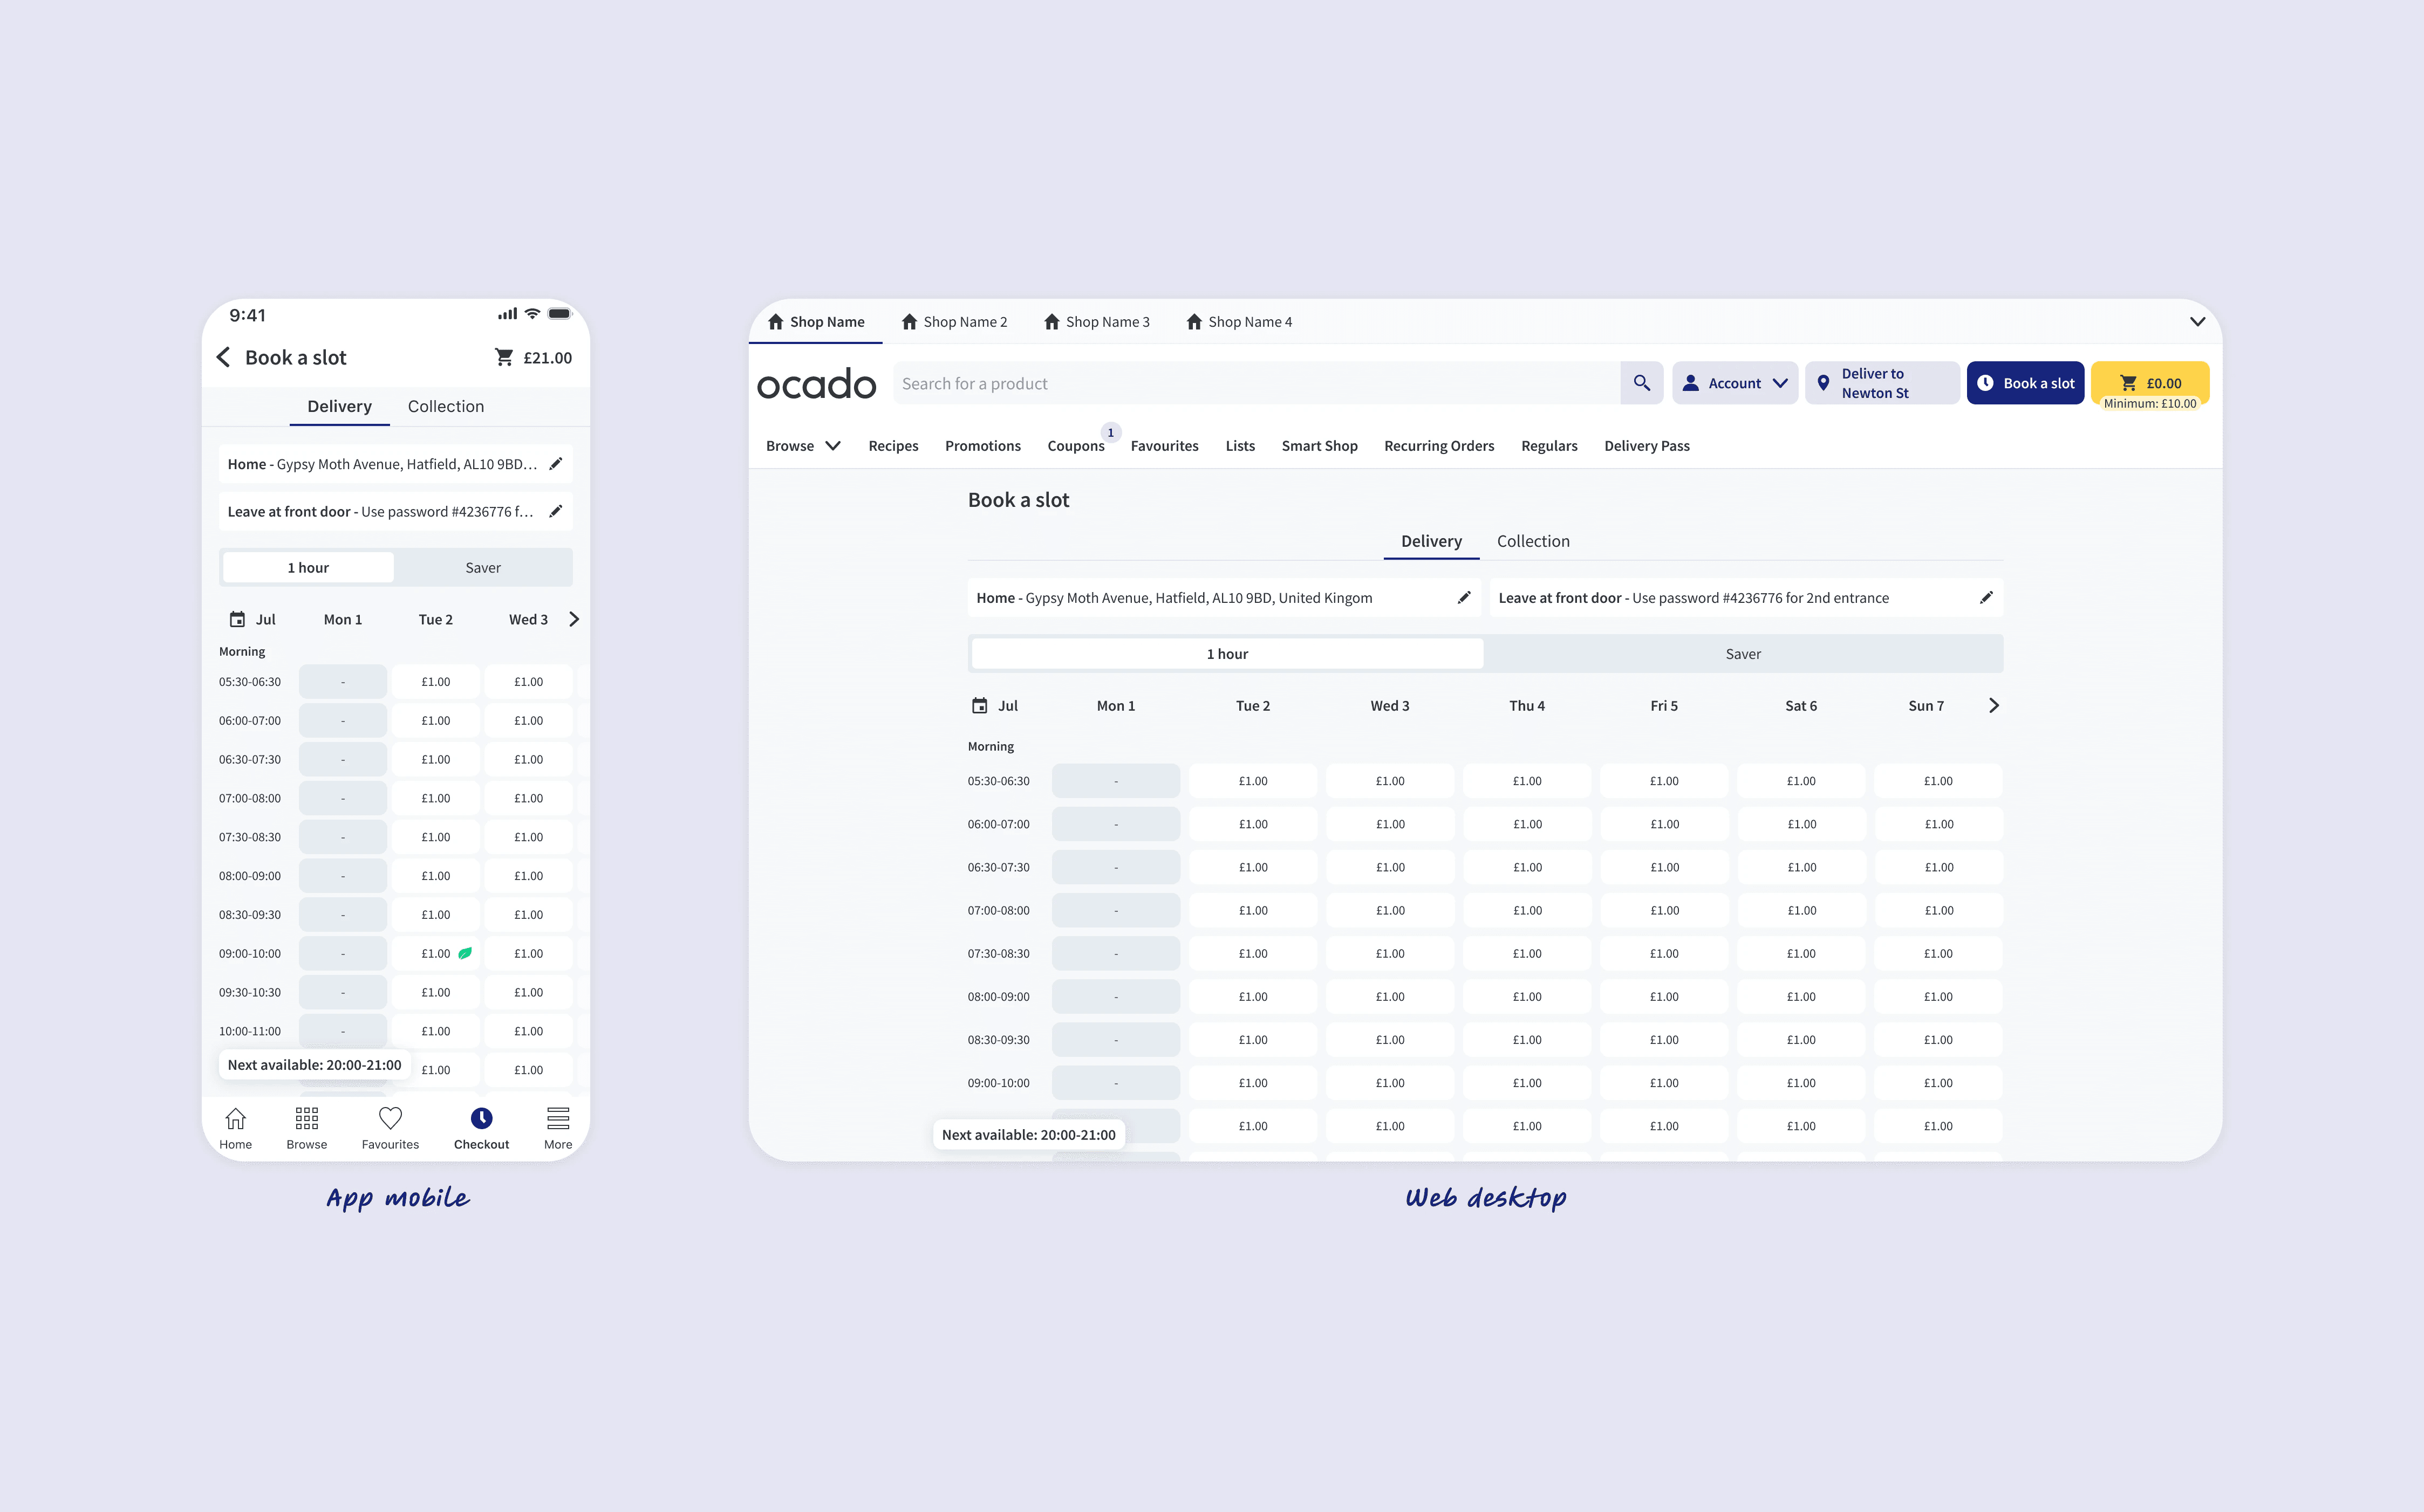Expand the Account dropdown
The image size is (2424, 1512).
click(x=1735, y=383)
